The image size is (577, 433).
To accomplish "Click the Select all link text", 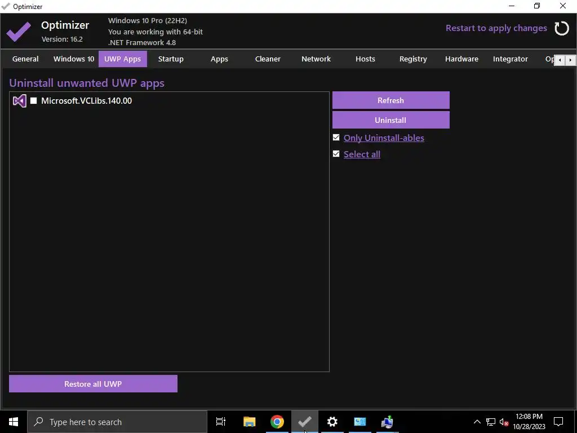I will coord(362,154).
